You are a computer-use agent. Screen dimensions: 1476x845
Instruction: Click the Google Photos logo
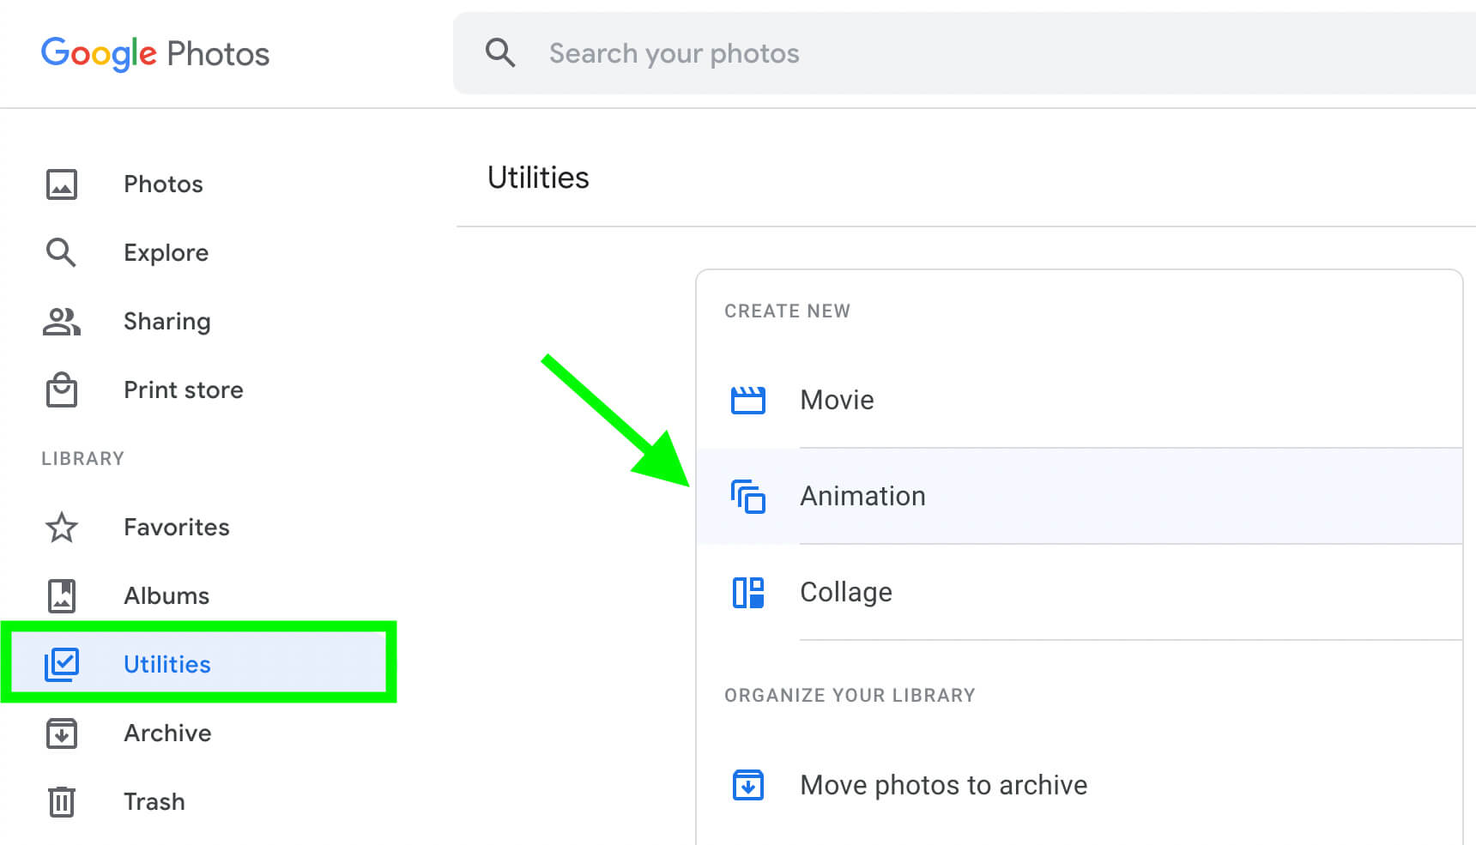tap(155, 53)
